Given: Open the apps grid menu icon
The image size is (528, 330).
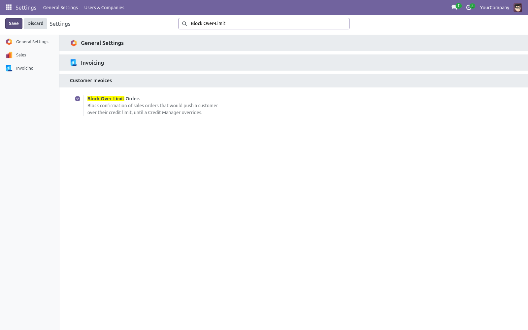Looking at the screenshot, I should click(x=9, y=7).
